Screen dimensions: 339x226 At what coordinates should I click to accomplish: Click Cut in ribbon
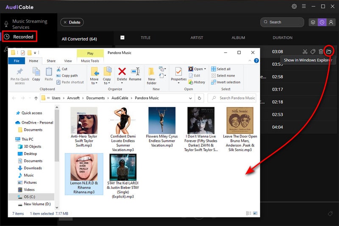pos(62,69)
